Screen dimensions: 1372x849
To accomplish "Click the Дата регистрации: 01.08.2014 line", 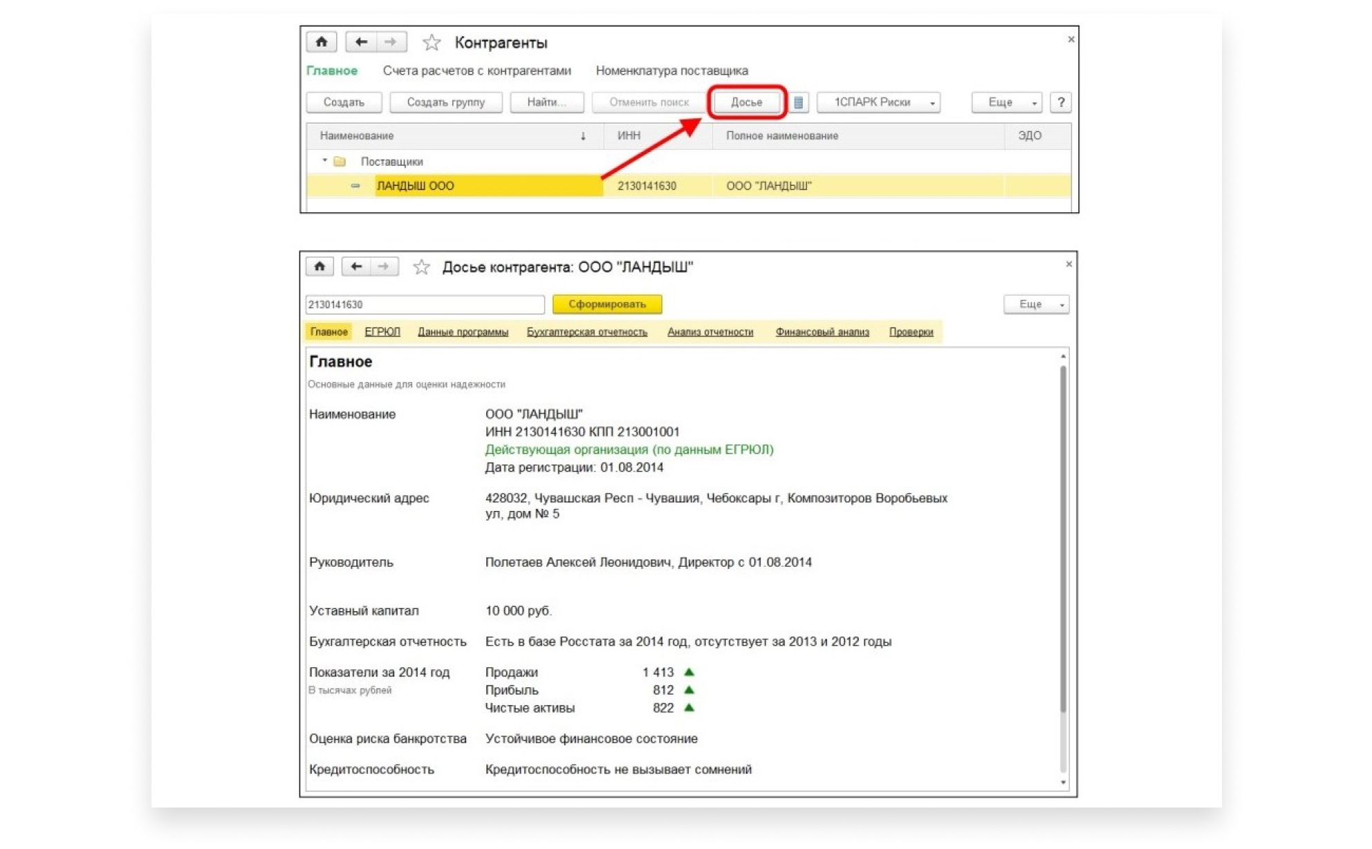I will 574,467.
